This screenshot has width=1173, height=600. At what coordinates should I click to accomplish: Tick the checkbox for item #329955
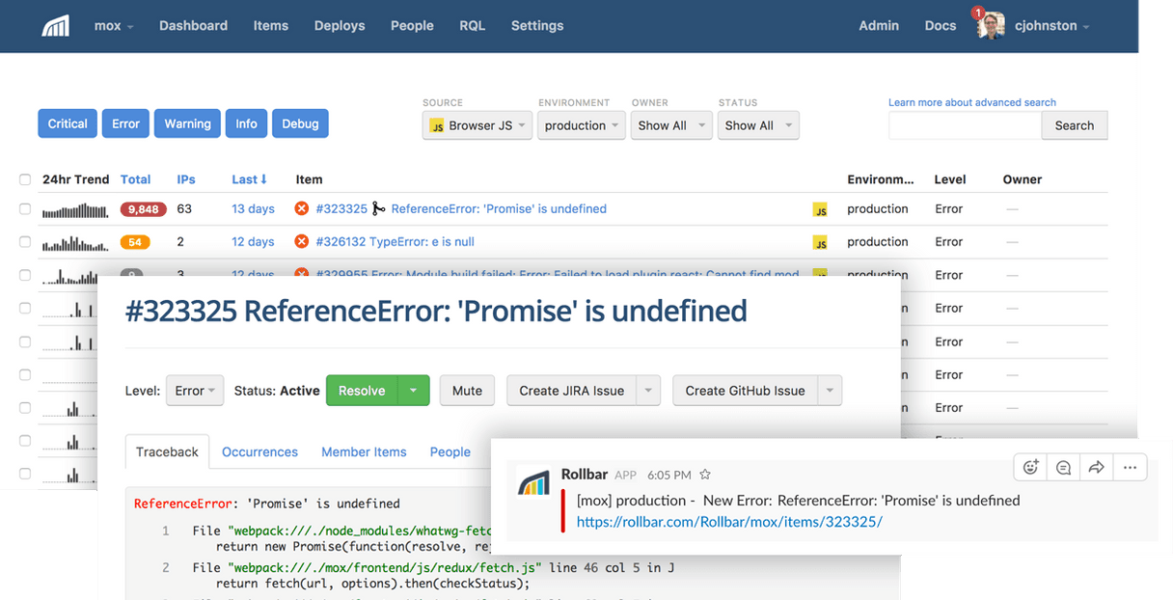pos(25,275)
